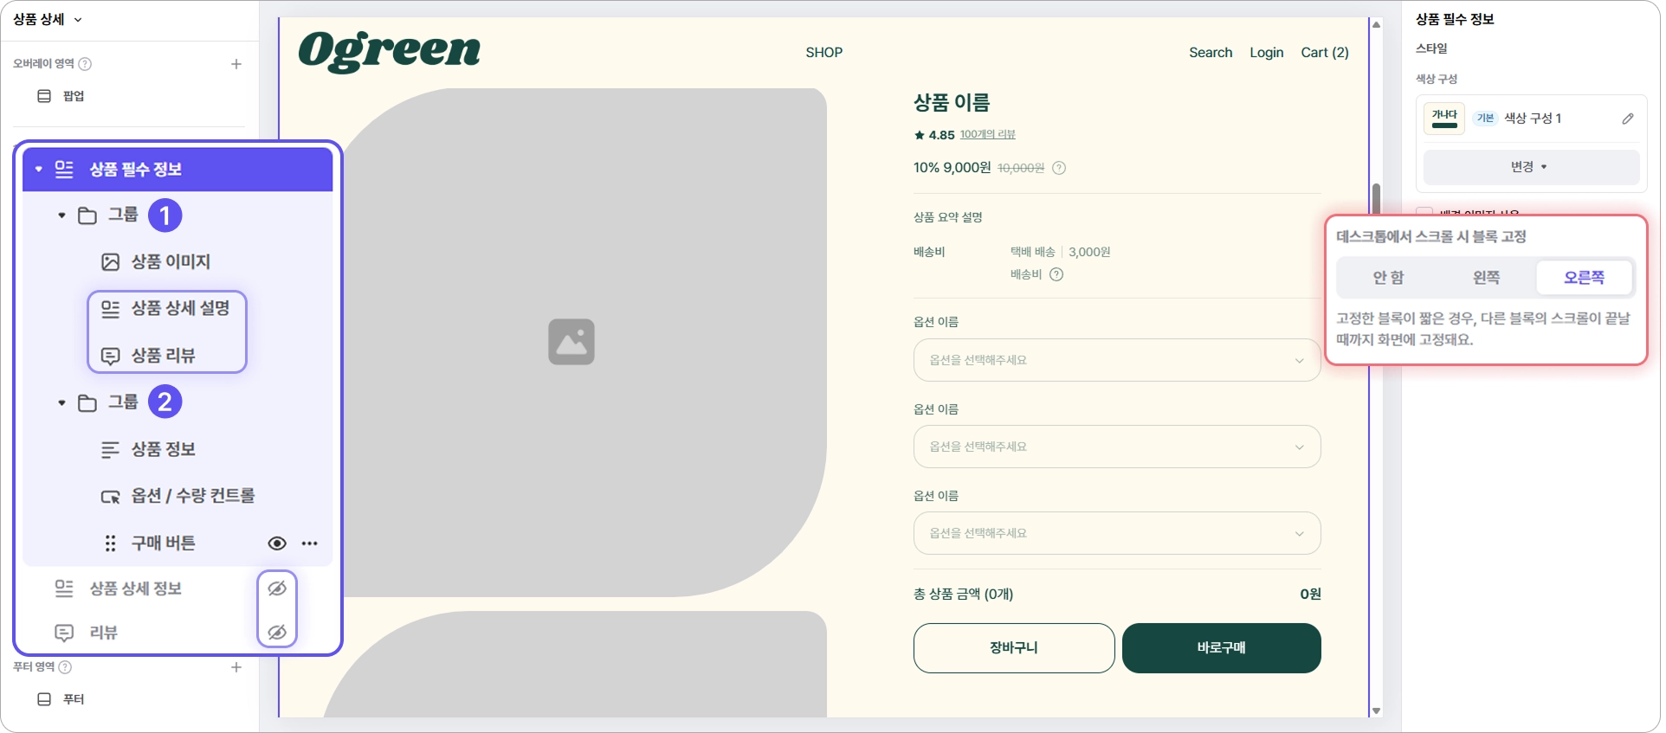Click the plus icon beside 오버레이 영역

pyautogui.click(x=236, y=64)
